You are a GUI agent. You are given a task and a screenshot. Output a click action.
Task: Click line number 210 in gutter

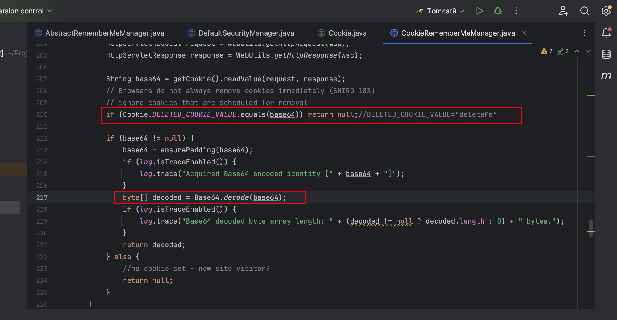[x=42, y=114]
